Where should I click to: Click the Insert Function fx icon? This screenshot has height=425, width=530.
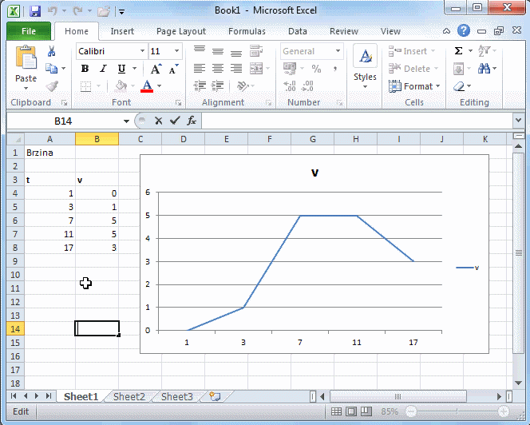(192, 121)
